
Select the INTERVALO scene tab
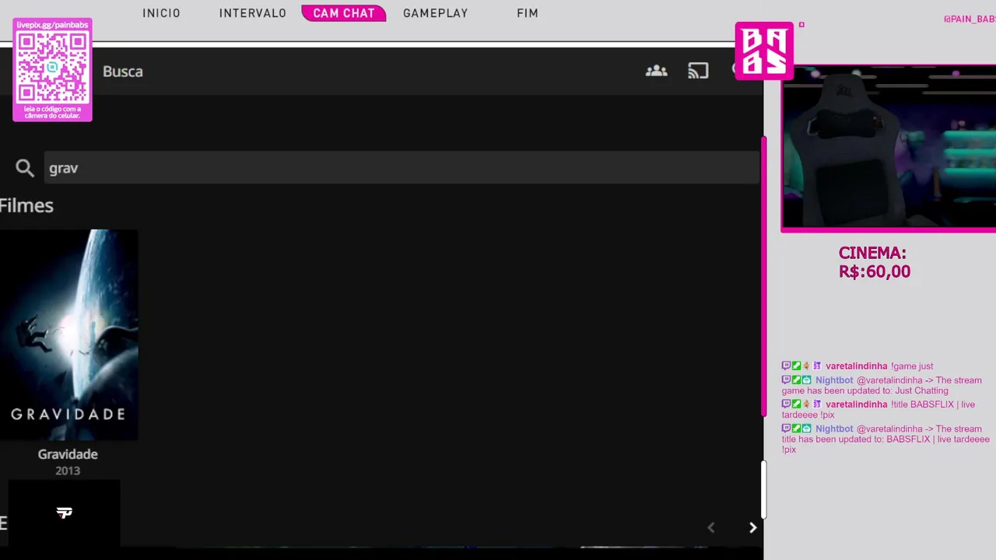pyautogui.click(x=253, y=13)
